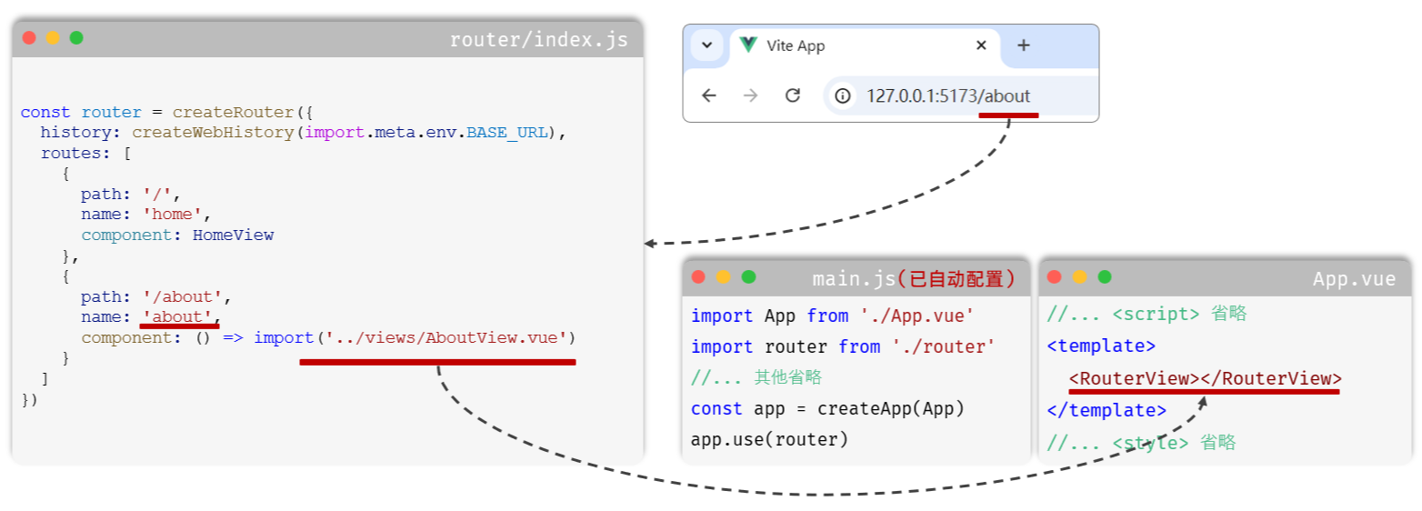Viewport: 1422px width, 511px height.
Task: Click green dot on router/index.js window
Action: pyautogui.click(x=76, y=38)
